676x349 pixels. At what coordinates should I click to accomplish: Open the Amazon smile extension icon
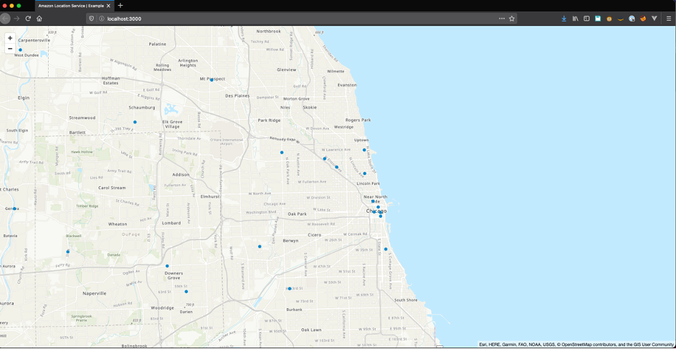(620, 19)
